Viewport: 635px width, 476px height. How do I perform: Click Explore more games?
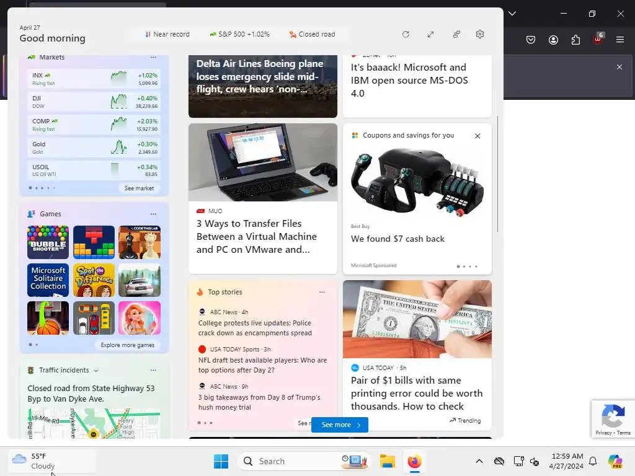pos(128,345)
